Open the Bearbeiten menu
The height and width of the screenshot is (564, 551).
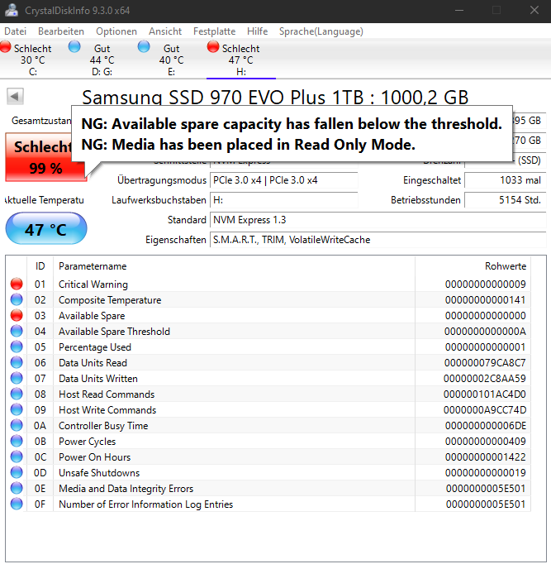[61, 31]
